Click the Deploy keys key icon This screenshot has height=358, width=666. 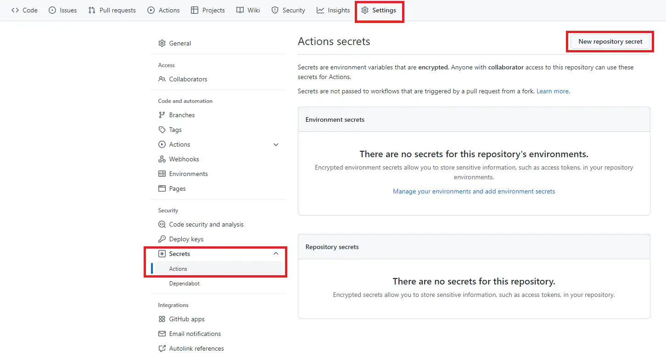point(162,239)
